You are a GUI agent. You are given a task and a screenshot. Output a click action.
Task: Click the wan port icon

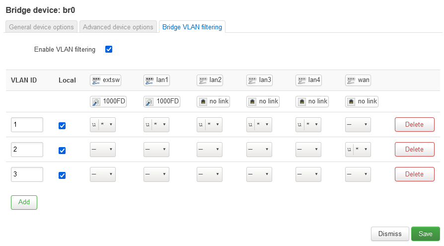(x=351, y=81)
